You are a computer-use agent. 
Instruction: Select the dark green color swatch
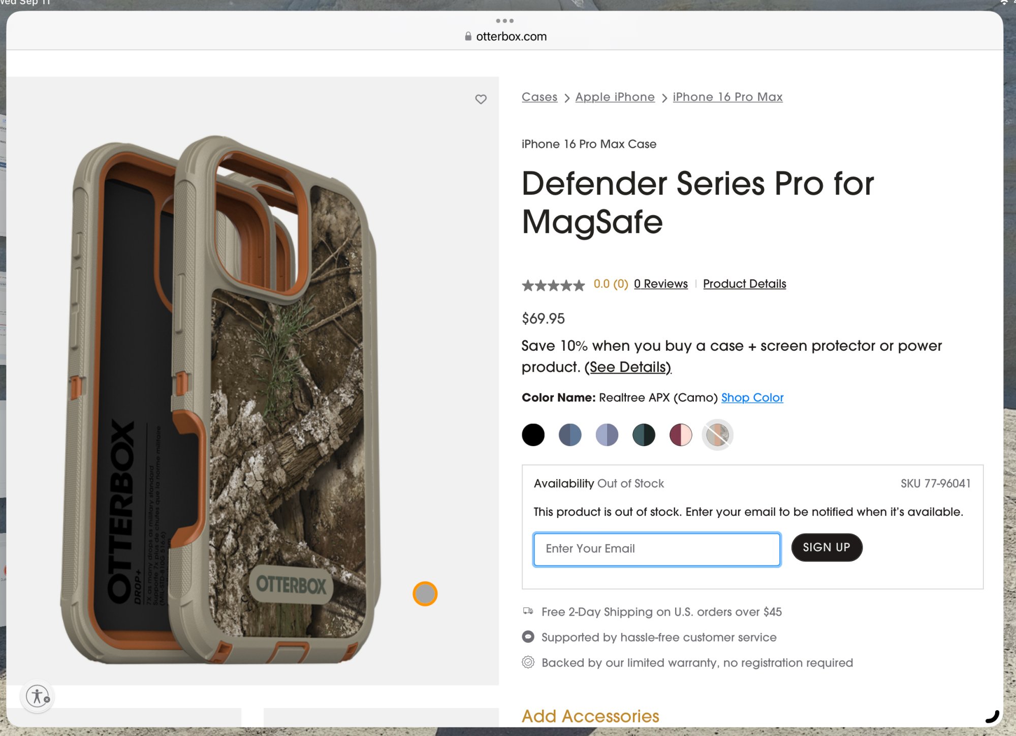(x=644, y=435)
